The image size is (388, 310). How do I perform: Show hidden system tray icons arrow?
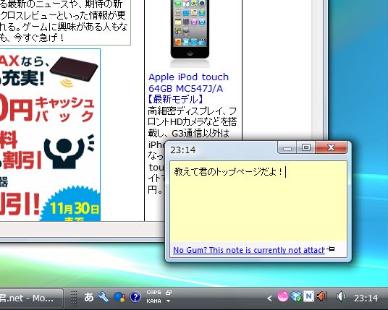point(270,298)
